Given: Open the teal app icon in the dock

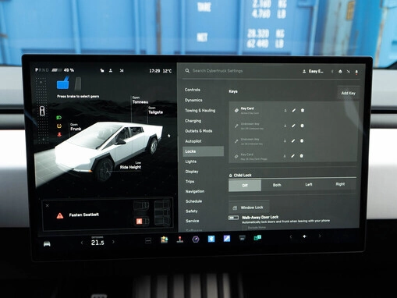Looking at the screenshot, I should (x=257, y=237).
